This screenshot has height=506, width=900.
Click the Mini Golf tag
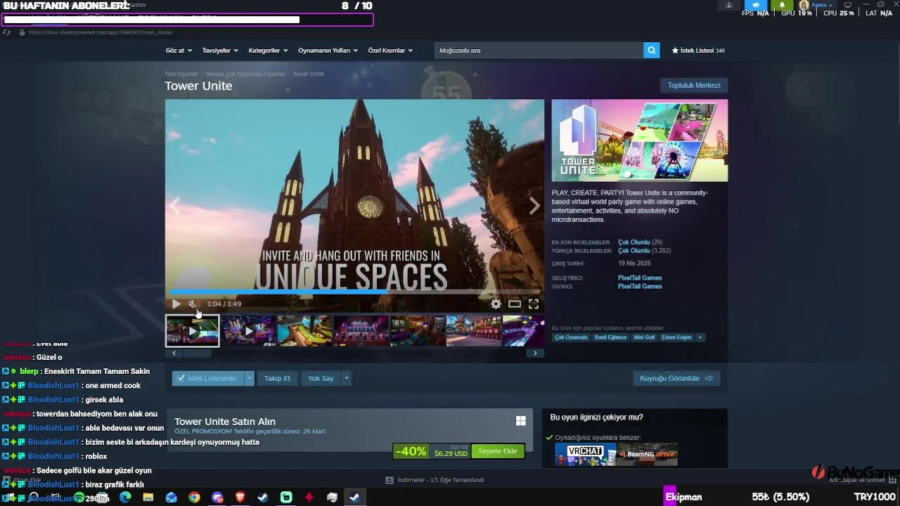coord(644,337)
